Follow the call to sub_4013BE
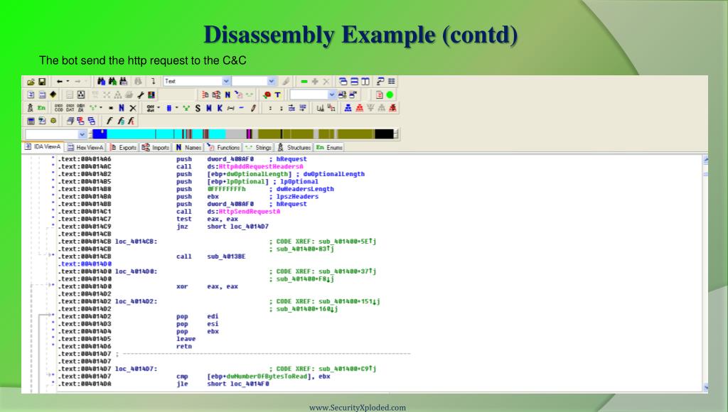728x412 pixels. [x=226, y=256]
